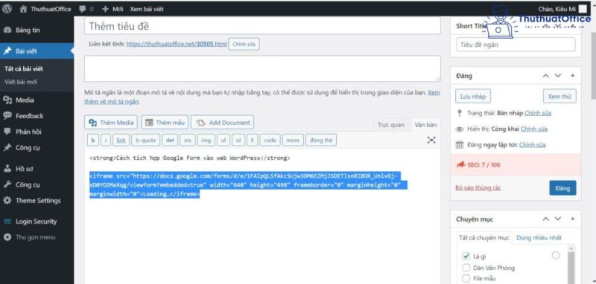Image resolution: width=596 pixels, height=284 pixels.
Task: Select Tất cả bài viết submenu
Action: [24, 69]
